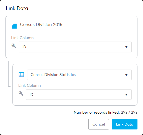The image size is (143, 135).
Task: Click the lower Link Column label
Action: 30,85
